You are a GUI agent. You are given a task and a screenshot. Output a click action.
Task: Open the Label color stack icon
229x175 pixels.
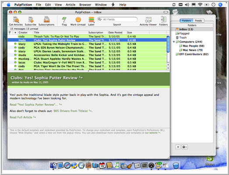pyautogui.click(x=91, y=20)
